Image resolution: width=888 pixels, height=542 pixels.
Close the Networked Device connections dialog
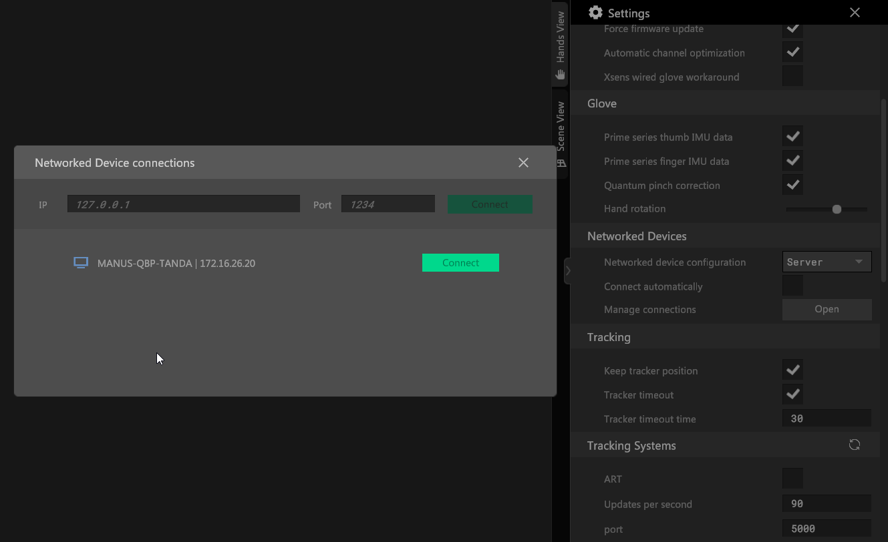[523, 163]
